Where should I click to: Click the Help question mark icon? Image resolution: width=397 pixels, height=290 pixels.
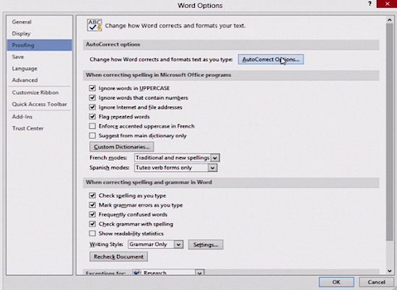coord(370,4)
